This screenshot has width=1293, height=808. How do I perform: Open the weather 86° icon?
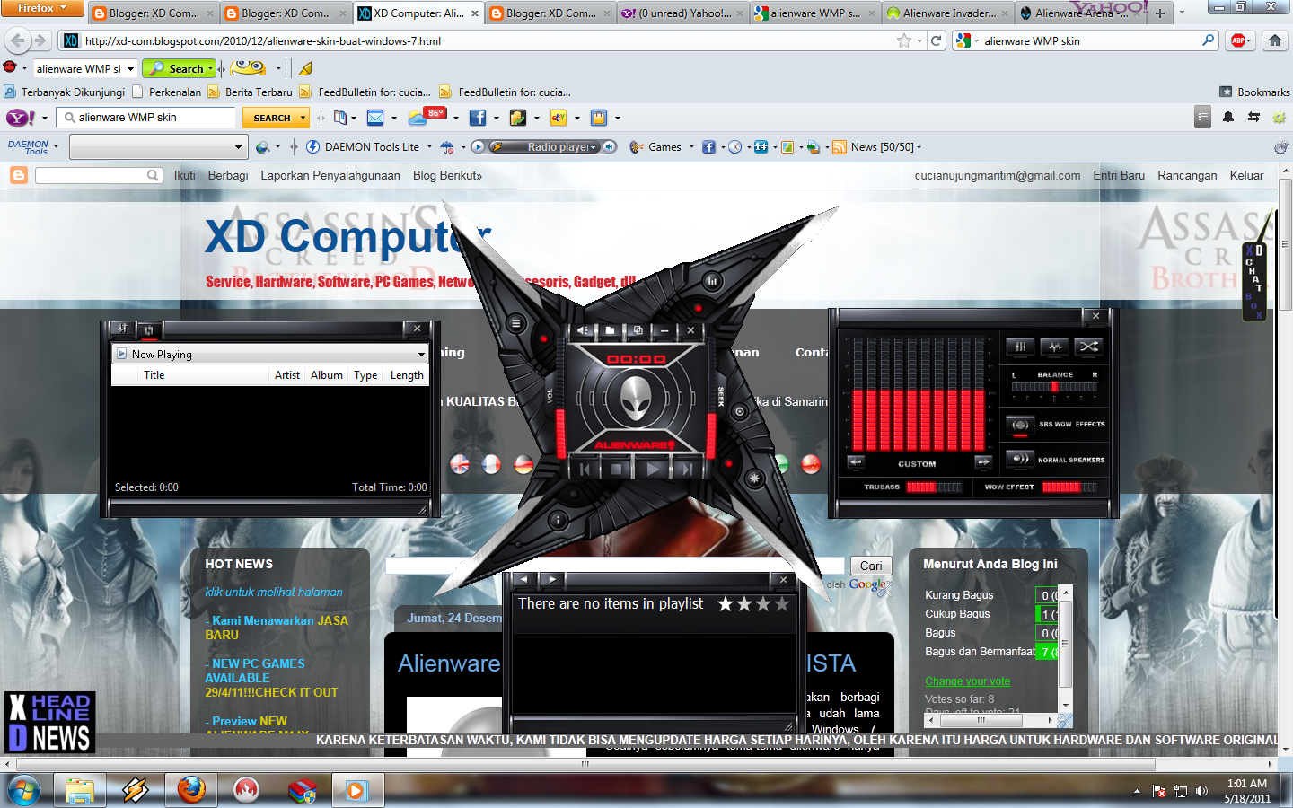(x=427, y=117)
